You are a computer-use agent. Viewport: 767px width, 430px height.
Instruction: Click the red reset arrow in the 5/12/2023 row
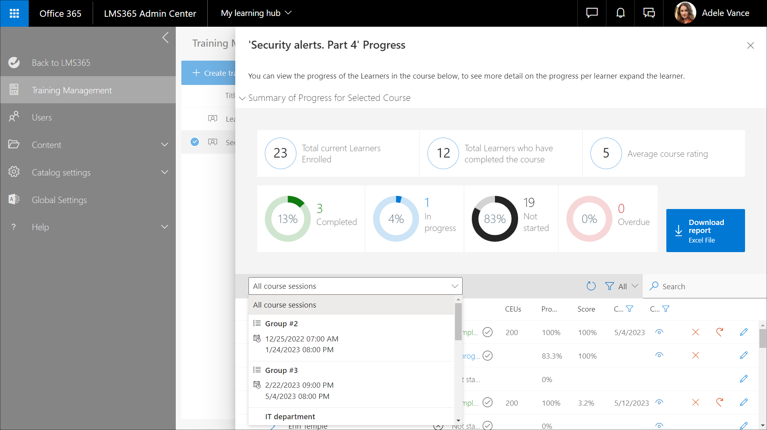(x=719, y=402)
